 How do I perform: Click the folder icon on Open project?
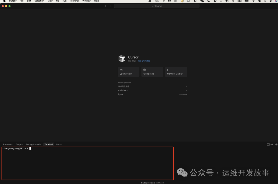[121, 70]
